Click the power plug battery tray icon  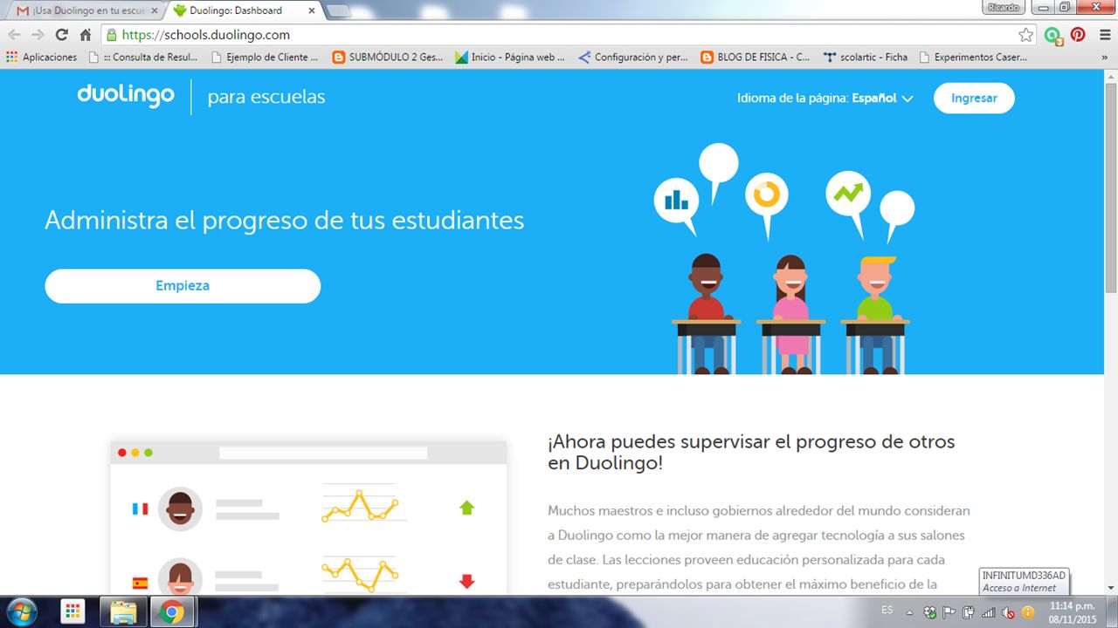(970, 612)
